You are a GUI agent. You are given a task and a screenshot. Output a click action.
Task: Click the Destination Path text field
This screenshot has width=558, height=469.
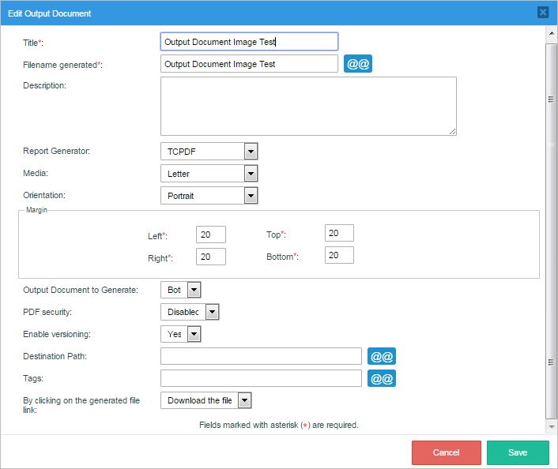pos(261,356)
